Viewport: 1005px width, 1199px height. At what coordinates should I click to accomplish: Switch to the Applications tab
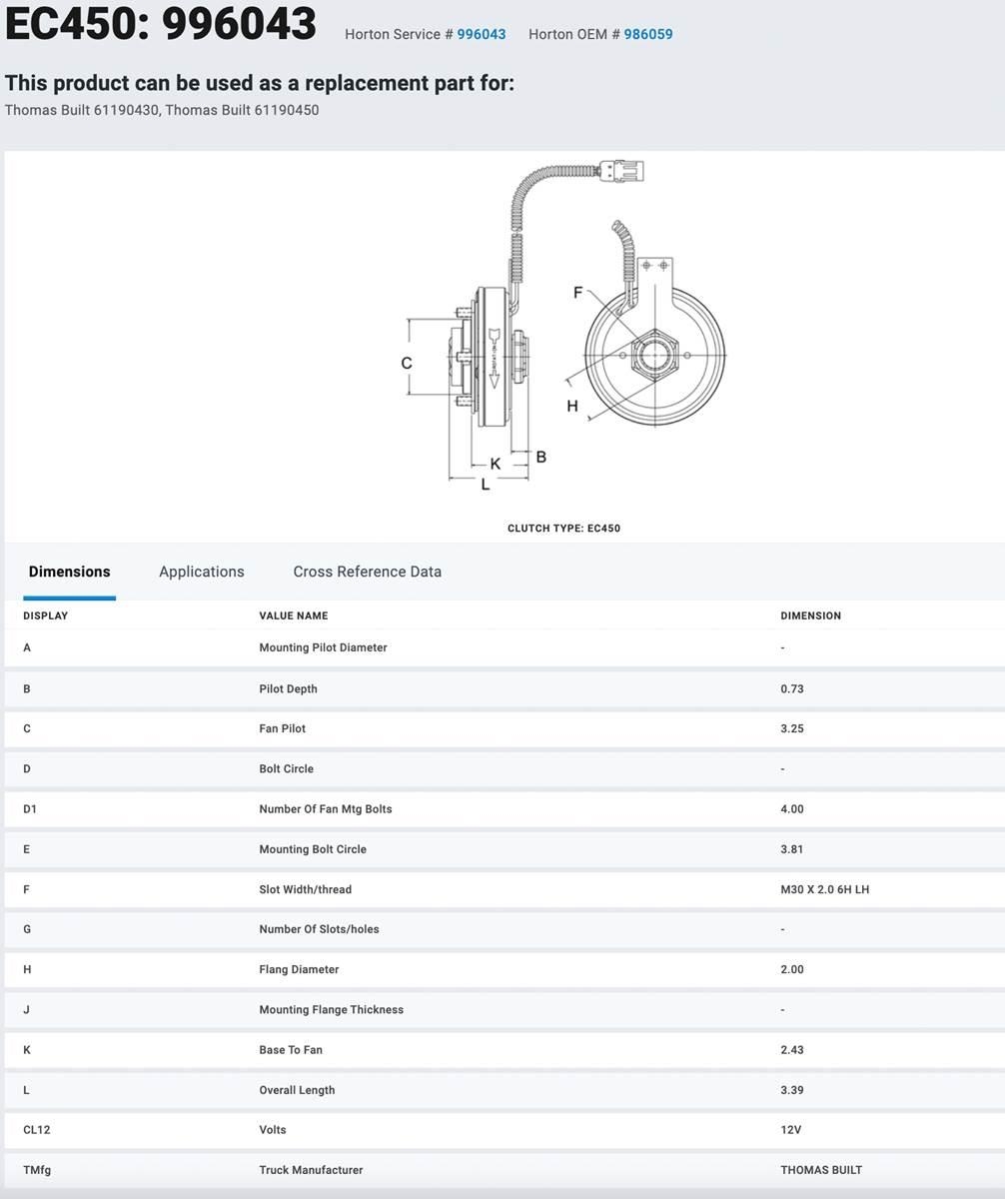[x=201, y=572]
